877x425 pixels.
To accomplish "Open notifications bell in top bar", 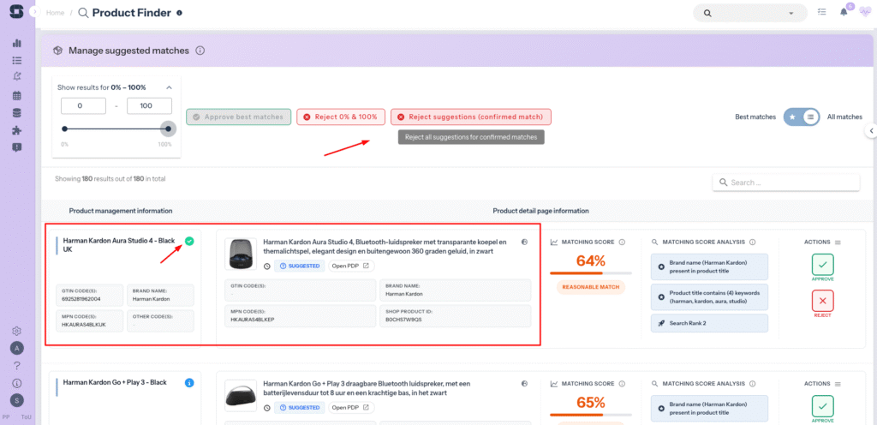I will 844,12.
